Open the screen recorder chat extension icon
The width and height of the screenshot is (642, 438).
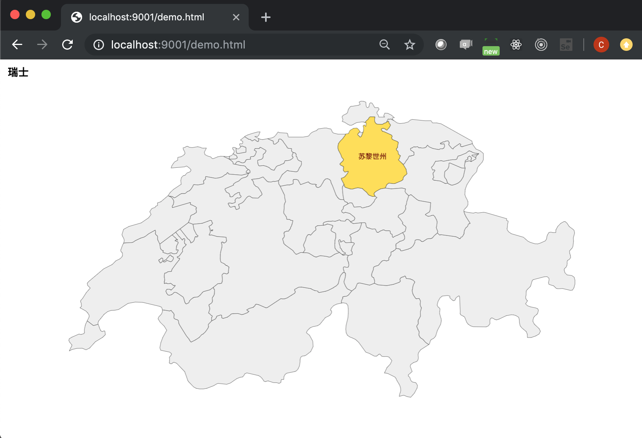(465, 45)
